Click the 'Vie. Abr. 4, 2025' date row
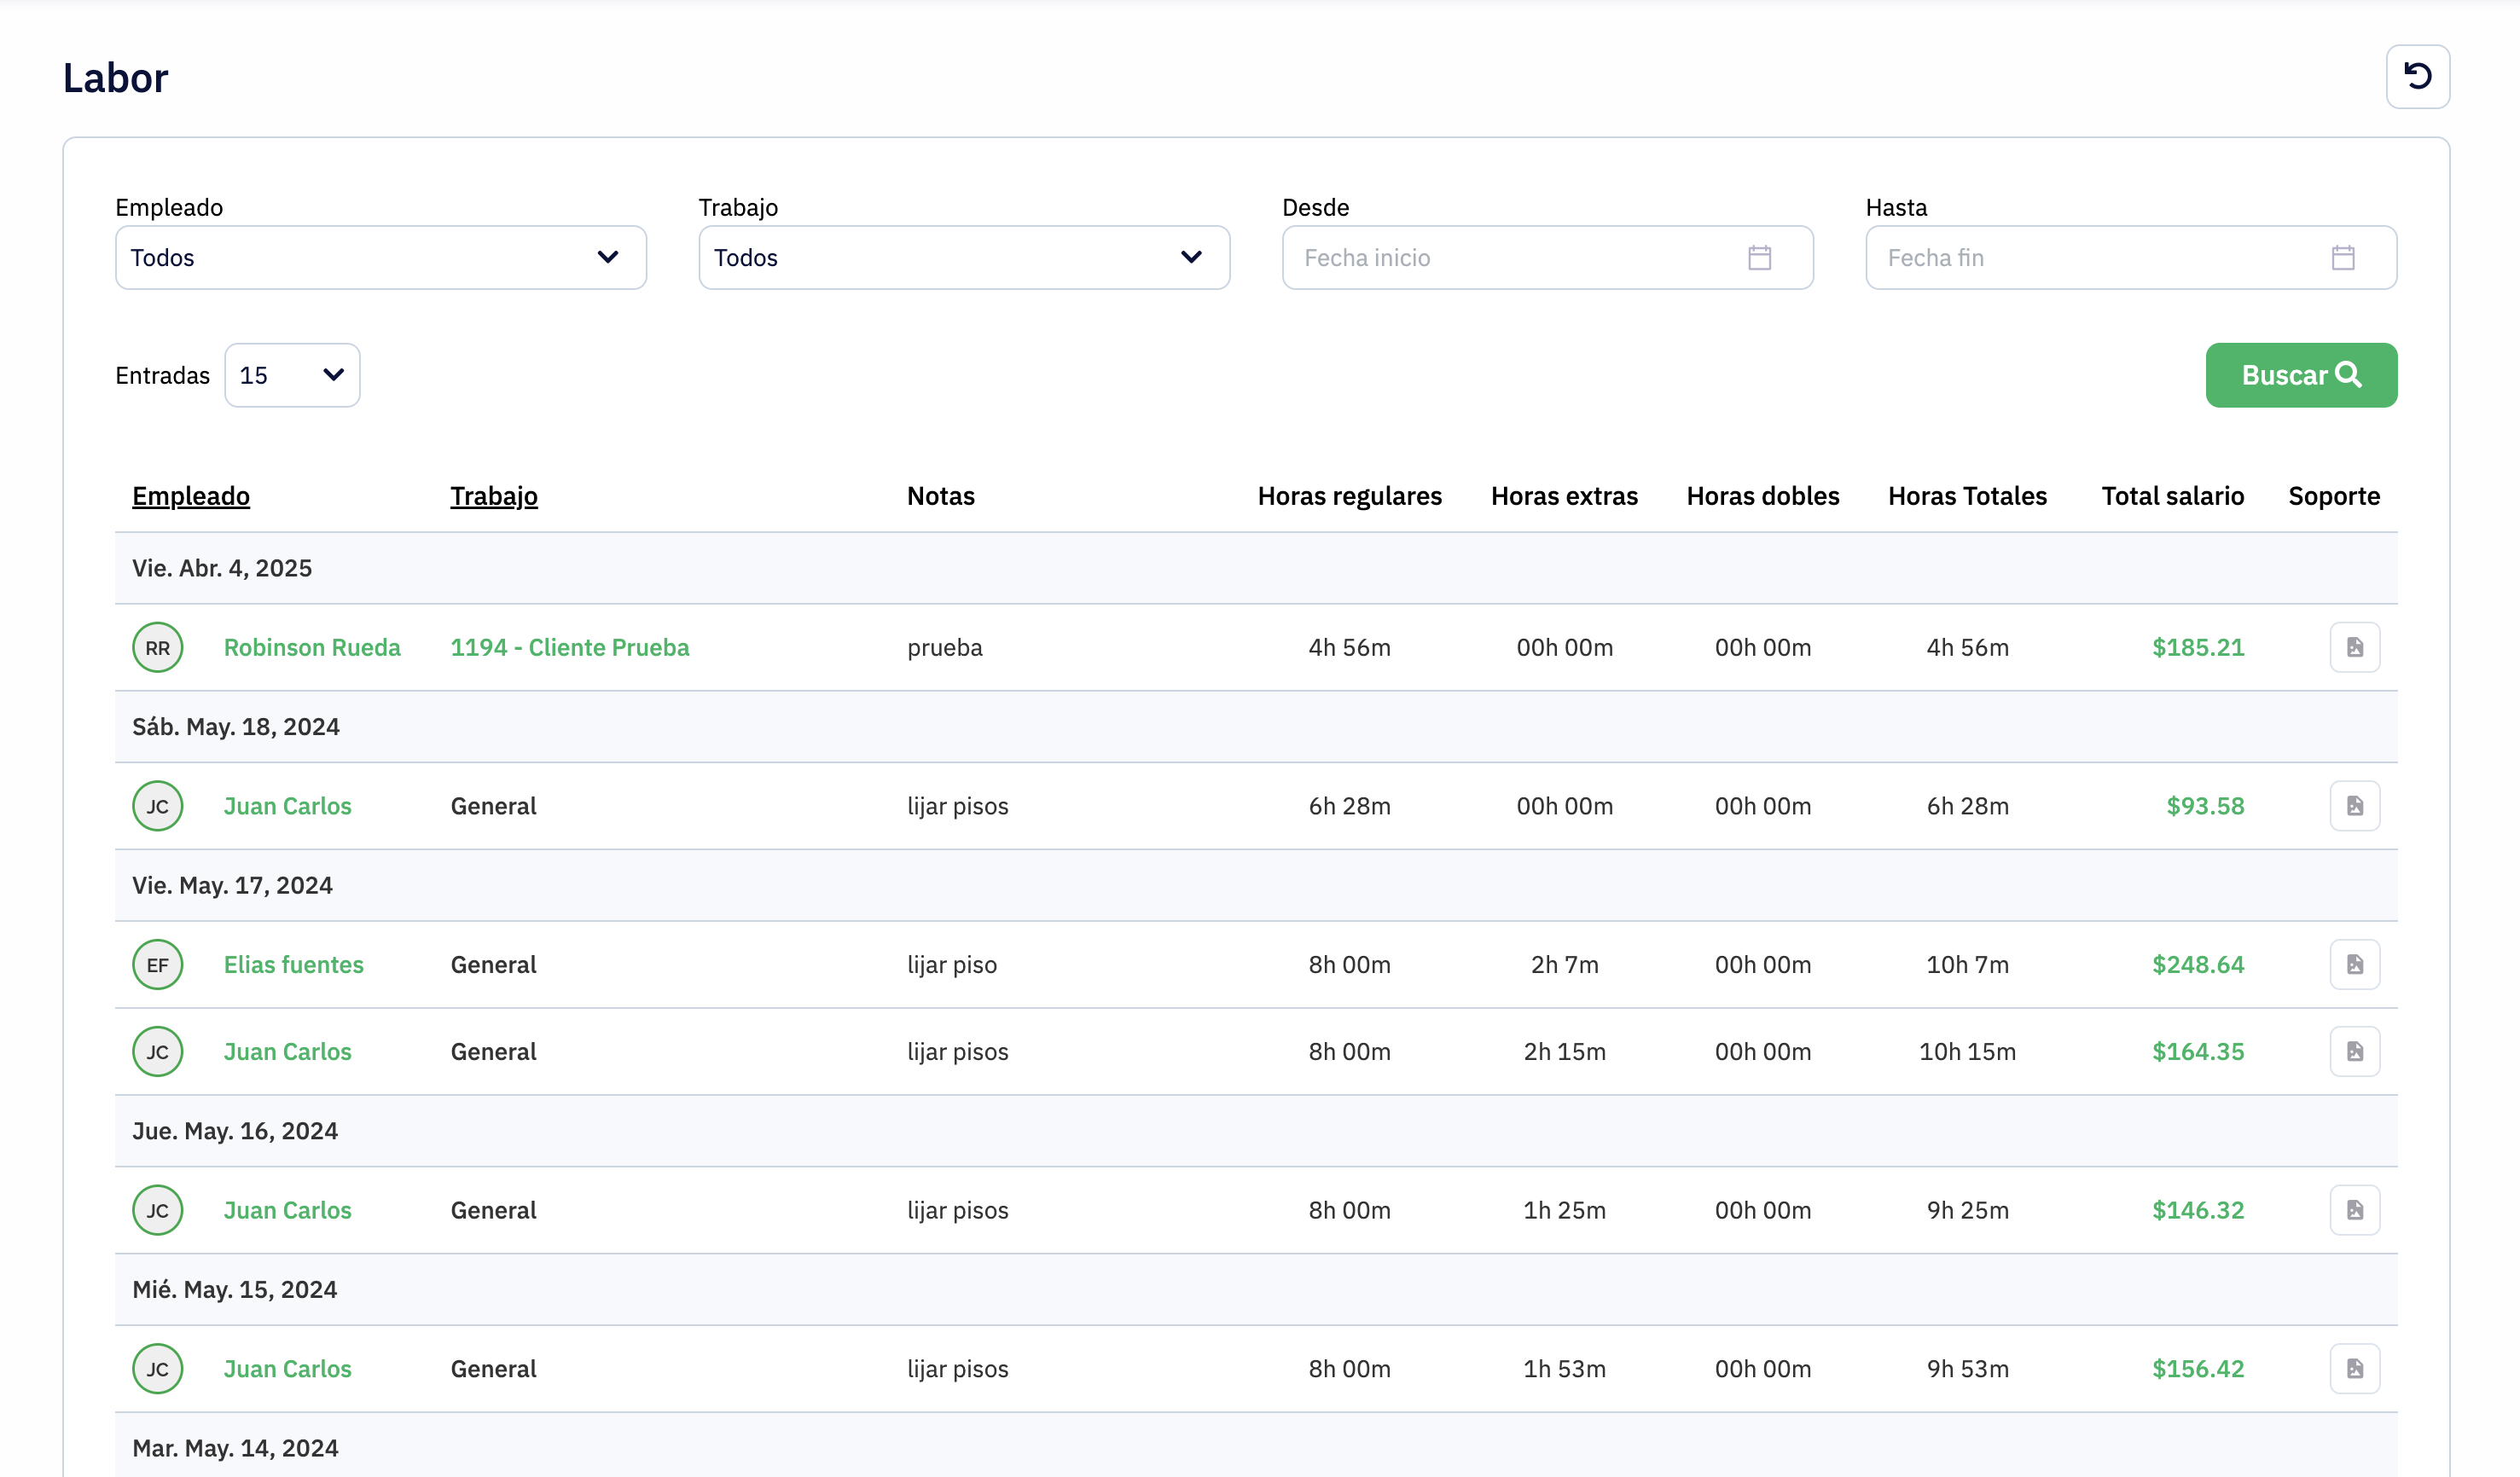The height and width of the screenshot is (1477, 2520). (x=1256, y=569)
